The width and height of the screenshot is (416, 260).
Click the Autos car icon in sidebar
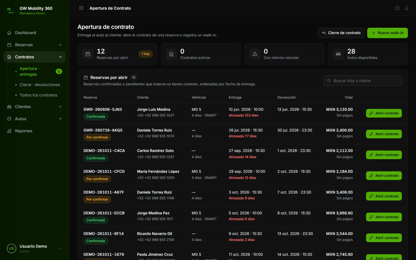pyautogui.click(x=9, y=119)
